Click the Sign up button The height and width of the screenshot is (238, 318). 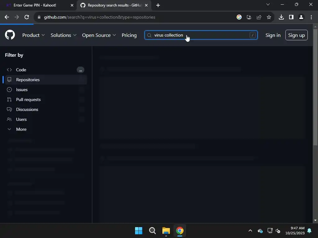pos(296,35)
